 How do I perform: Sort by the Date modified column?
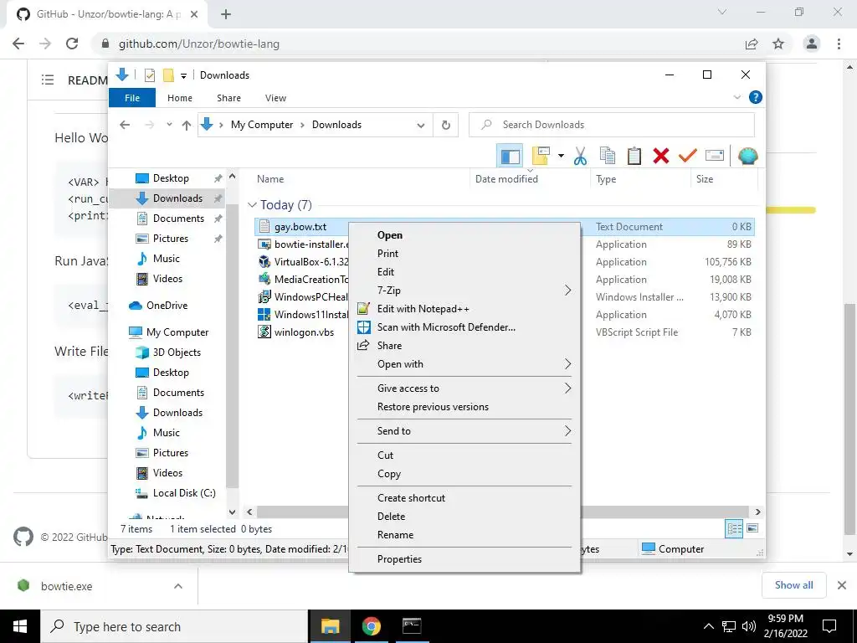(x=506, y=179)
